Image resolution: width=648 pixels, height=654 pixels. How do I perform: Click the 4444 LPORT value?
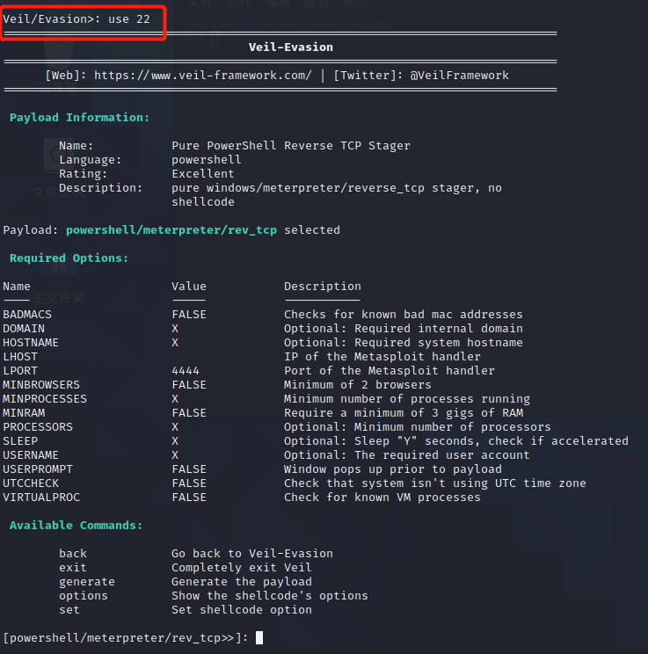coord(186,371)
